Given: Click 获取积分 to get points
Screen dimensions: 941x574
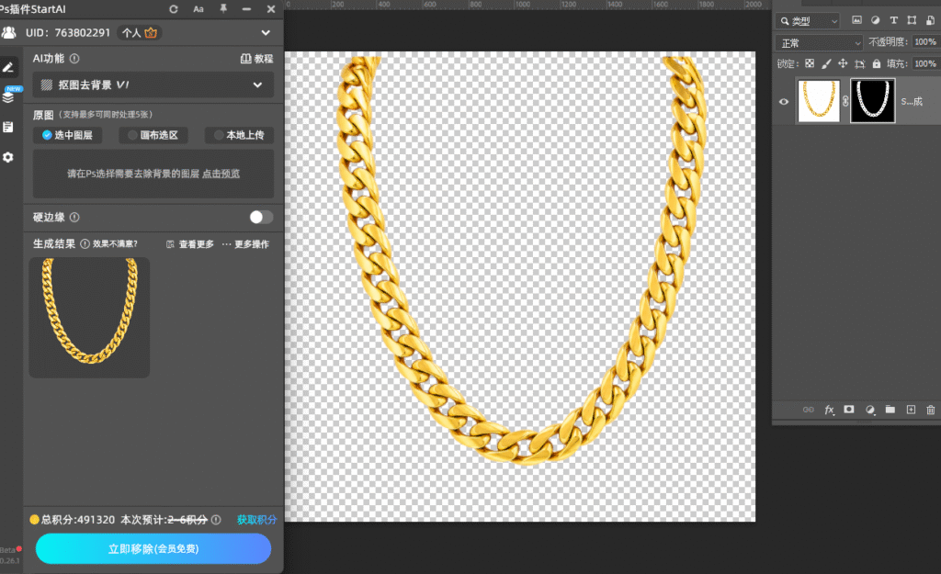Looking at the screenshot, I should [x=257, y=520].
